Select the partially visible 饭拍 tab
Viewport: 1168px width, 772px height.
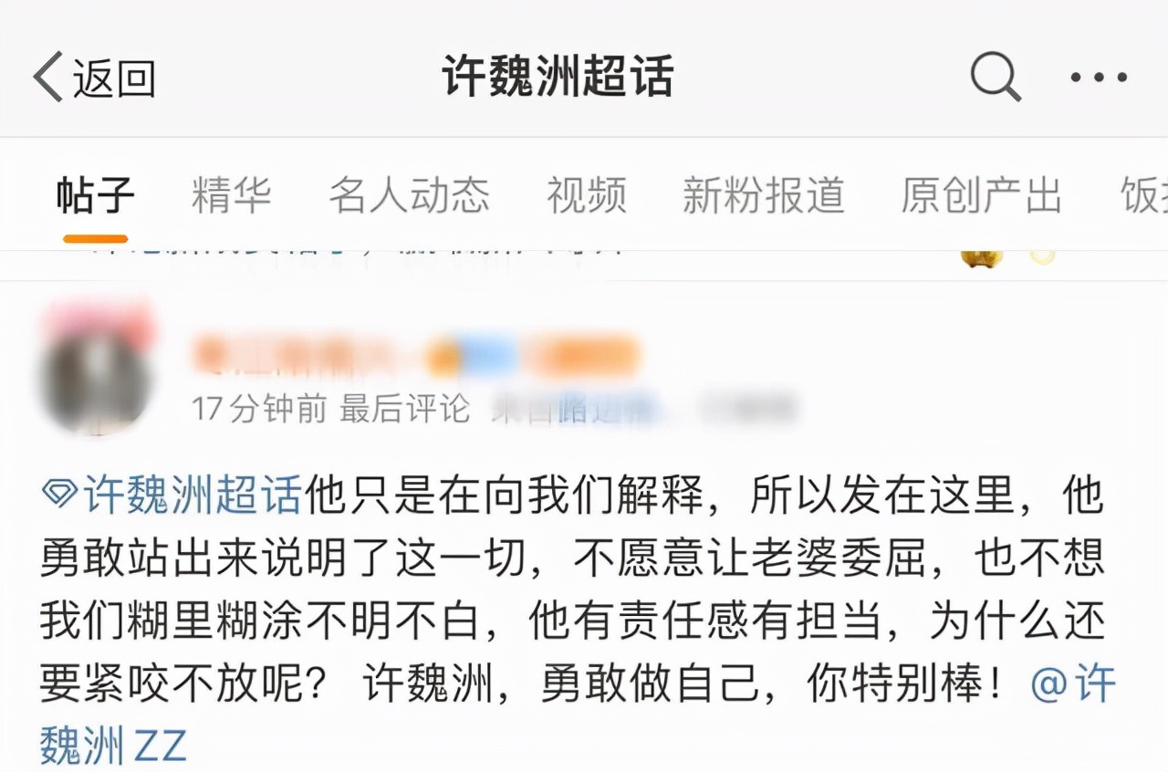point(1144,195)
